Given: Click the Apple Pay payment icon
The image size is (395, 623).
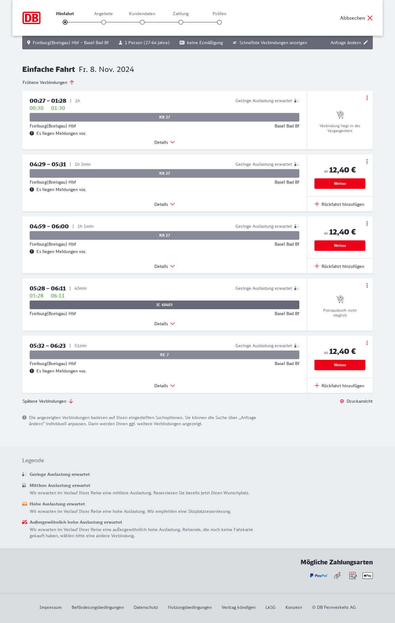Looking at the screenshot, I should [368, 575].
